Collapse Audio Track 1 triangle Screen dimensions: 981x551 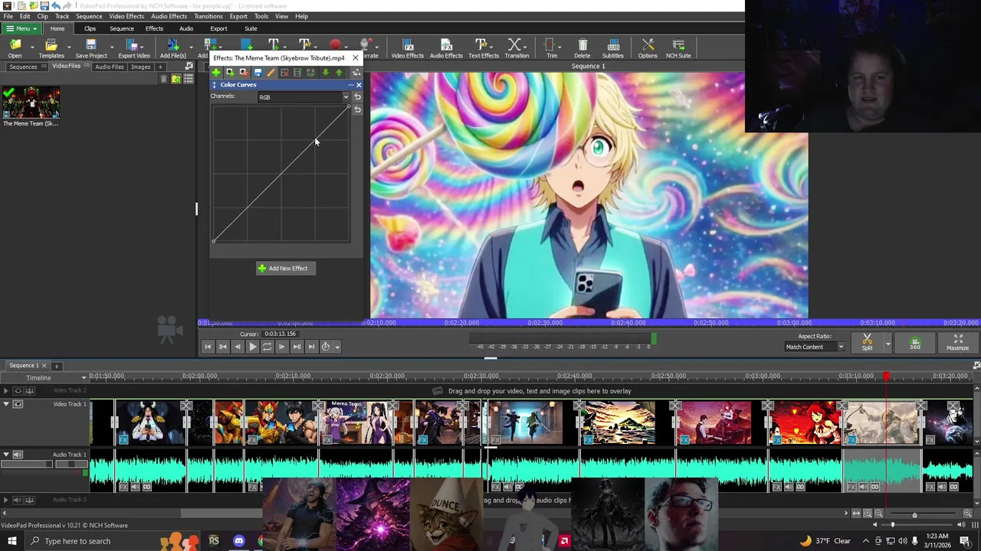(x=6, y=455)
